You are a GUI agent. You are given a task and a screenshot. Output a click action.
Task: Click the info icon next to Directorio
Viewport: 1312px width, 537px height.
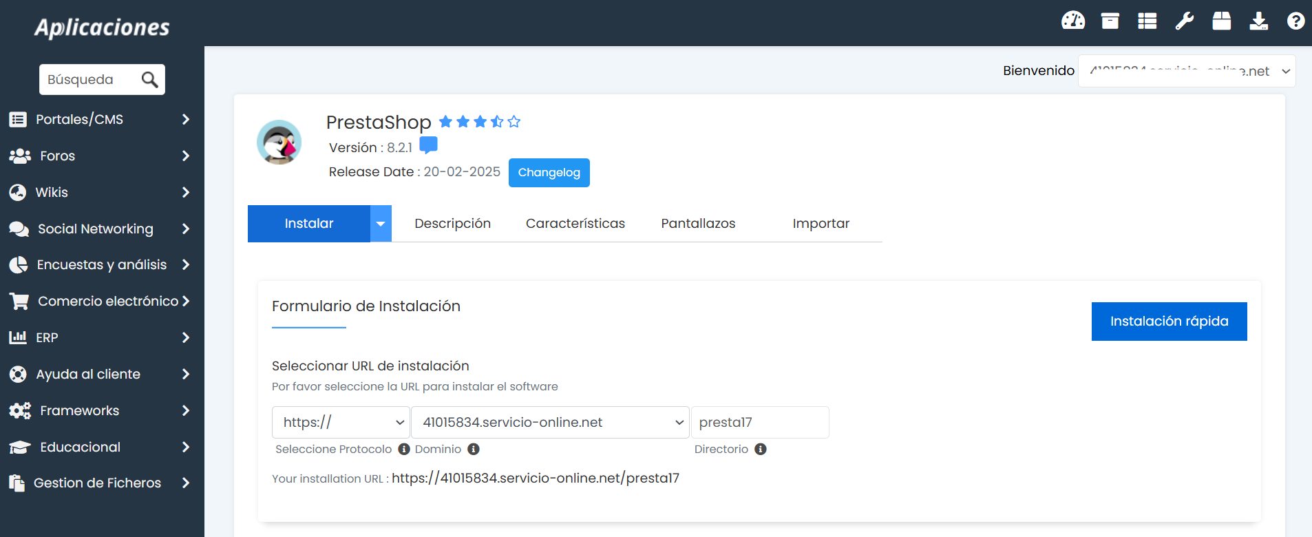pos(761,449)
